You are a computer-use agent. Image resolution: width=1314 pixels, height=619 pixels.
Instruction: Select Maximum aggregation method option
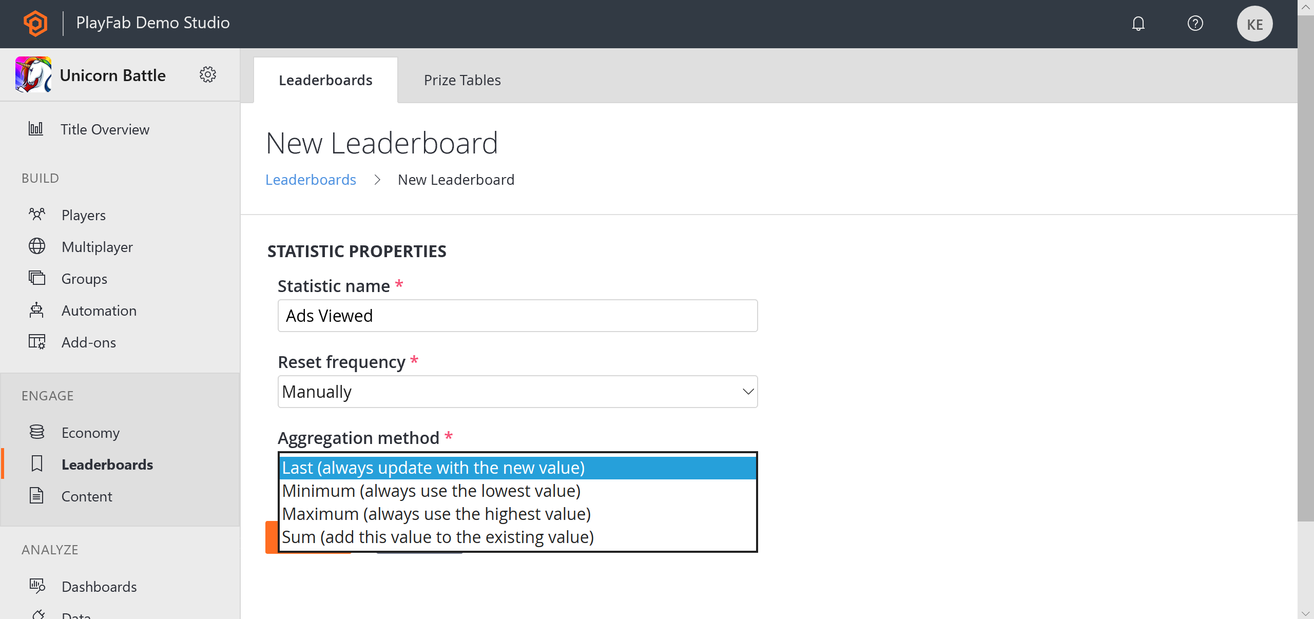(x=436, y=513)
